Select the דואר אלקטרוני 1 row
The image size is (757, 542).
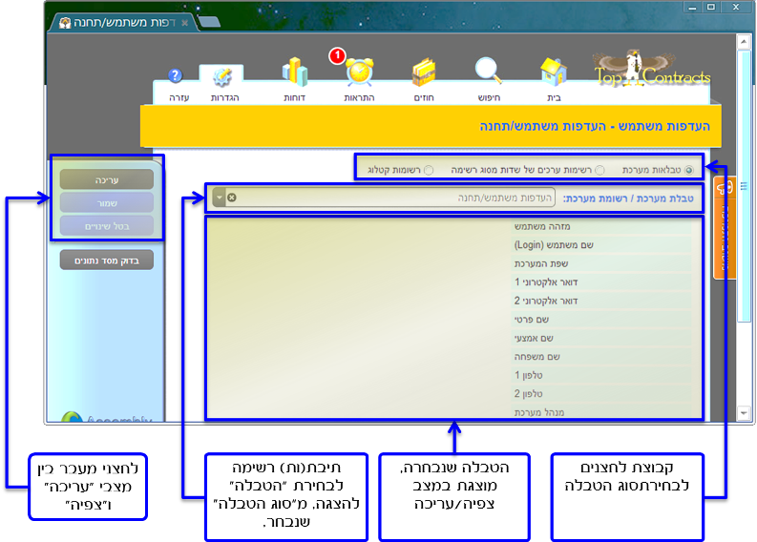pyautogui.click(x=601, y=282)
